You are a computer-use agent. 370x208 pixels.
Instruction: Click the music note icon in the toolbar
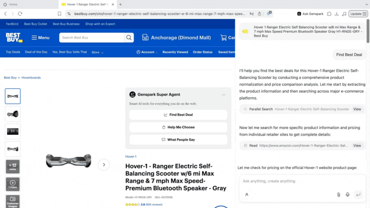tap(345, 14)
